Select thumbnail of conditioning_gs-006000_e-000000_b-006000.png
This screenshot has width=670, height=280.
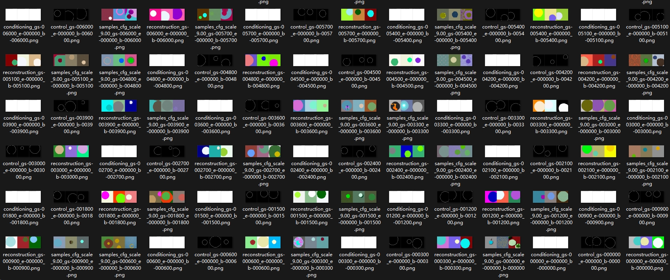23,15
